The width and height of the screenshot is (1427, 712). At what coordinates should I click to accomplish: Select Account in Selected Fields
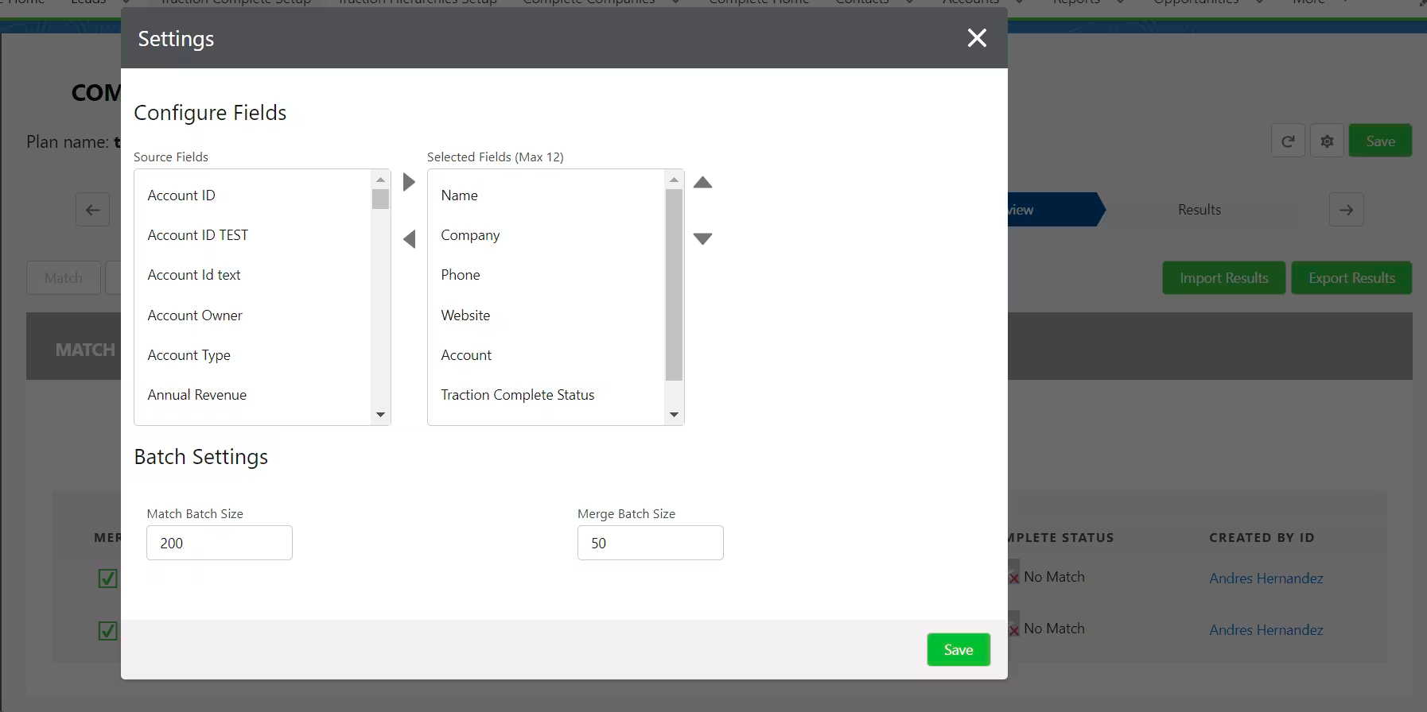coord(546,355)
